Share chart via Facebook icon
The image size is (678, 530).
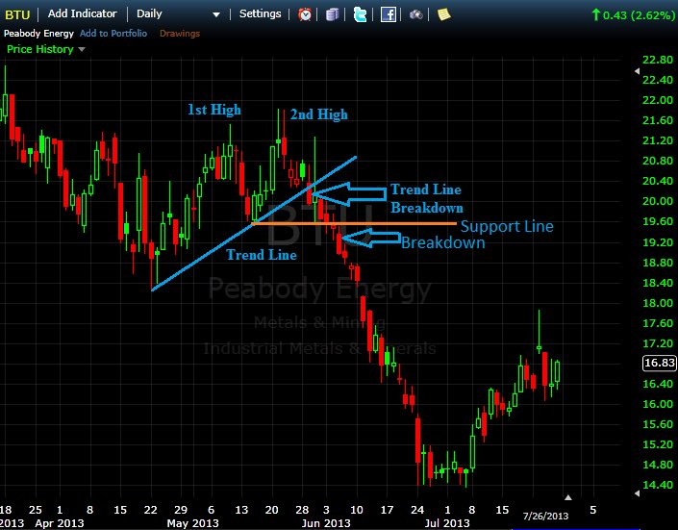[x=388, y=14]
